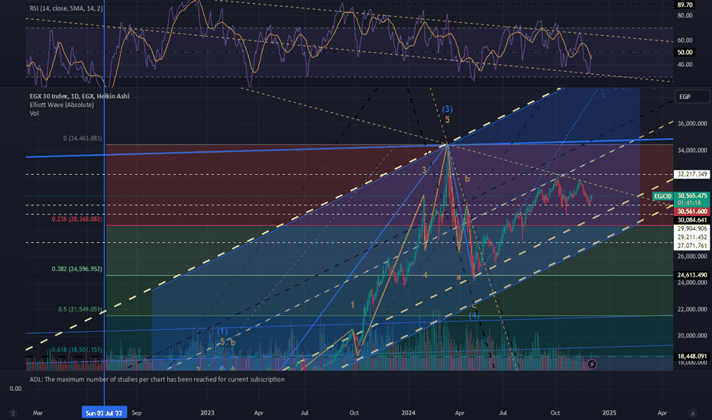Click the 34,000.000 price axis tick

point(692,150)
